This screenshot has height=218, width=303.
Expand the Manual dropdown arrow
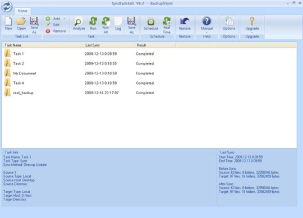206,33
